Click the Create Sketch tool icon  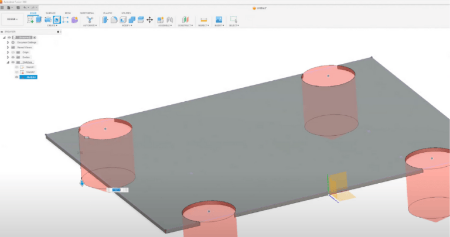click(30, 19)
